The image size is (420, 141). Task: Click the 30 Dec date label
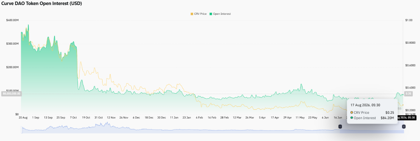click(161, 117)
